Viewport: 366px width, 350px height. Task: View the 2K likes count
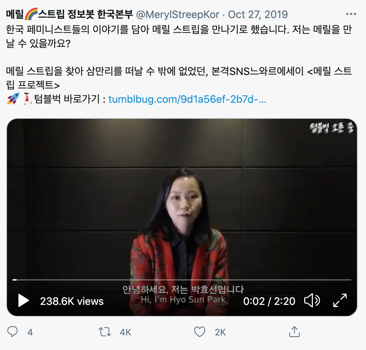220,332
